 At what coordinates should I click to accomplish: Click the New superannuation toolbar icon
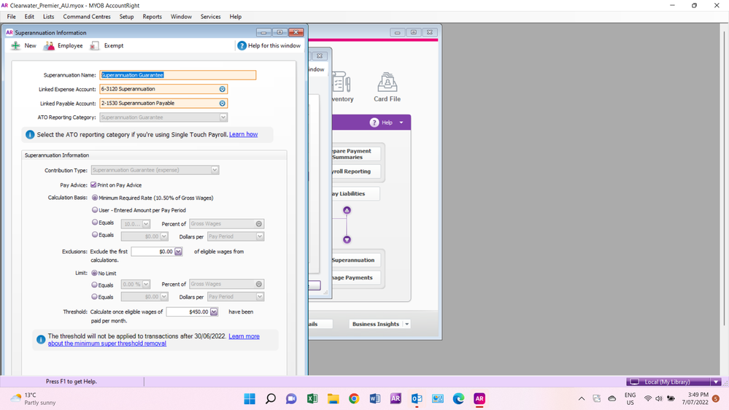pos(15,46)
